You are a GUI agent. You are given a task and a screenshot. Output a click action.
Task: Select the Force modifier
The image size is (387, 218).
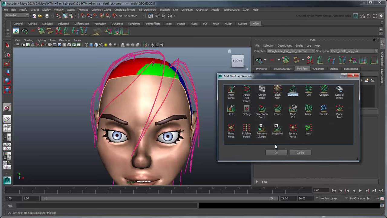point(277,111)
